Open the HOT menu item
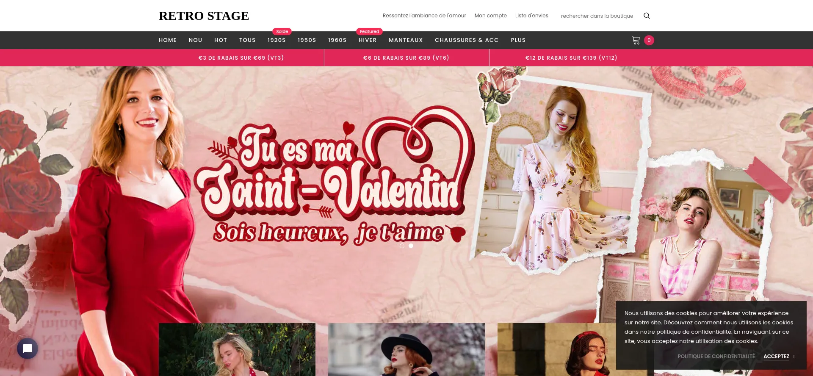 [x=221, y=40]
